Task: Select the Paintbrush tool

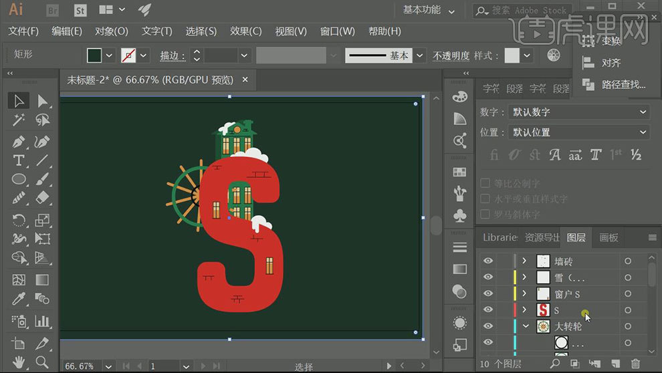Action: 42,179
